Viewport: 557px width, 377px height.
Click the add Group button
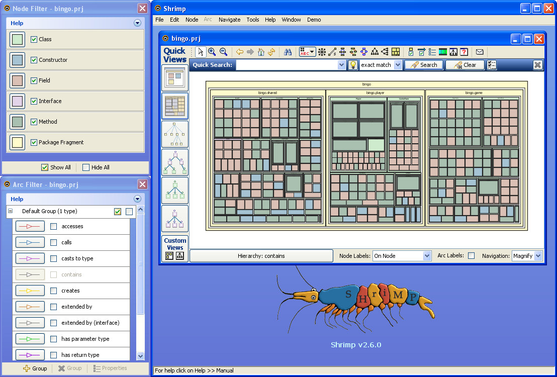pyautogui.click(x=35, y=368)
